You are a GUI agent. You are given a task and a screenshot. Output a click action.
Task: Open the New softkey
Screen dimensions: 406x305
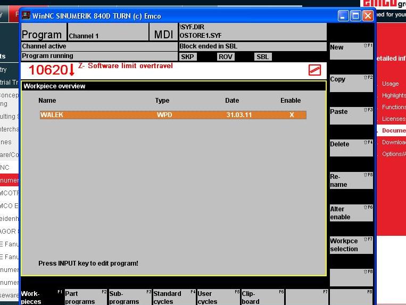pyautogui.click(x=351, y=51)
